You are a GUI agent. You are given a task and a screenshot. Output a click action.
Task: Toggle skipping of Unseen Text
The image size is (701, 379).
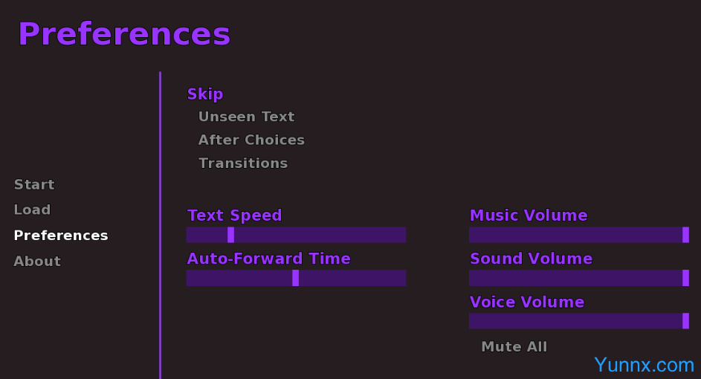pyautogui.click(x=246, y=117)
